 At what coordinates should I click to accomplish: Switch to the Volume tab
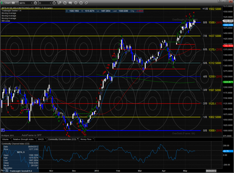pos(5,139)
